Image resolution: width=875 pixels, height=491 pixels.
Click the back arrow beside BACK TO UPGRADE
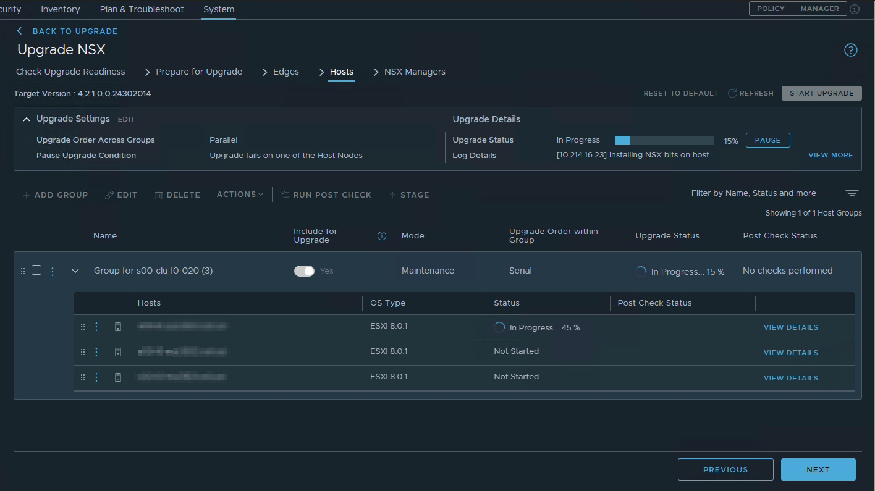click(x=20, y=31)
